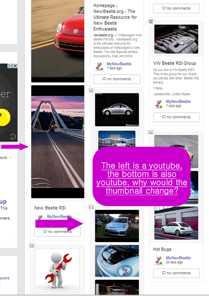Open Beetle before wavy building thumbnail

point(117,139)
